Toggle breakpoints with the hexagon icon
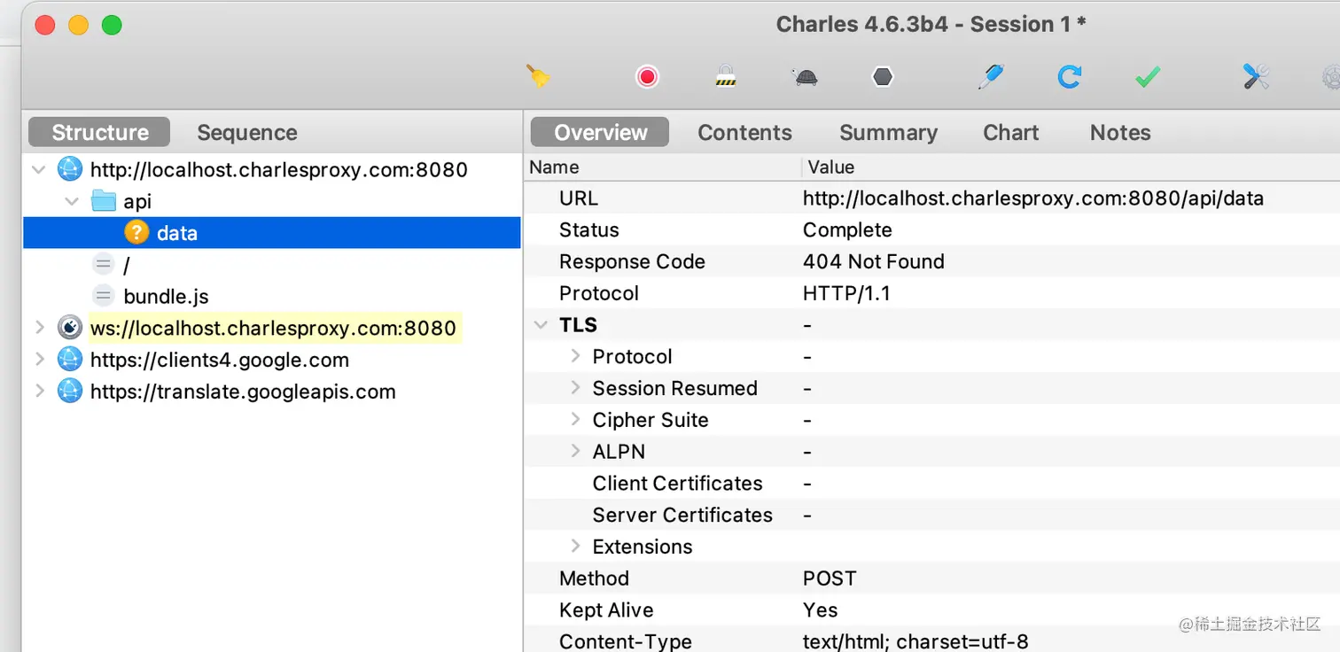This screenshot has width=1340, height=652. click(883, 77)
